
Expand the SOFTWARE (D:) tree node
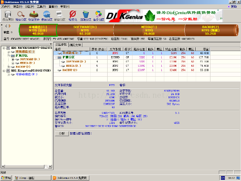(x=13, y=59)
